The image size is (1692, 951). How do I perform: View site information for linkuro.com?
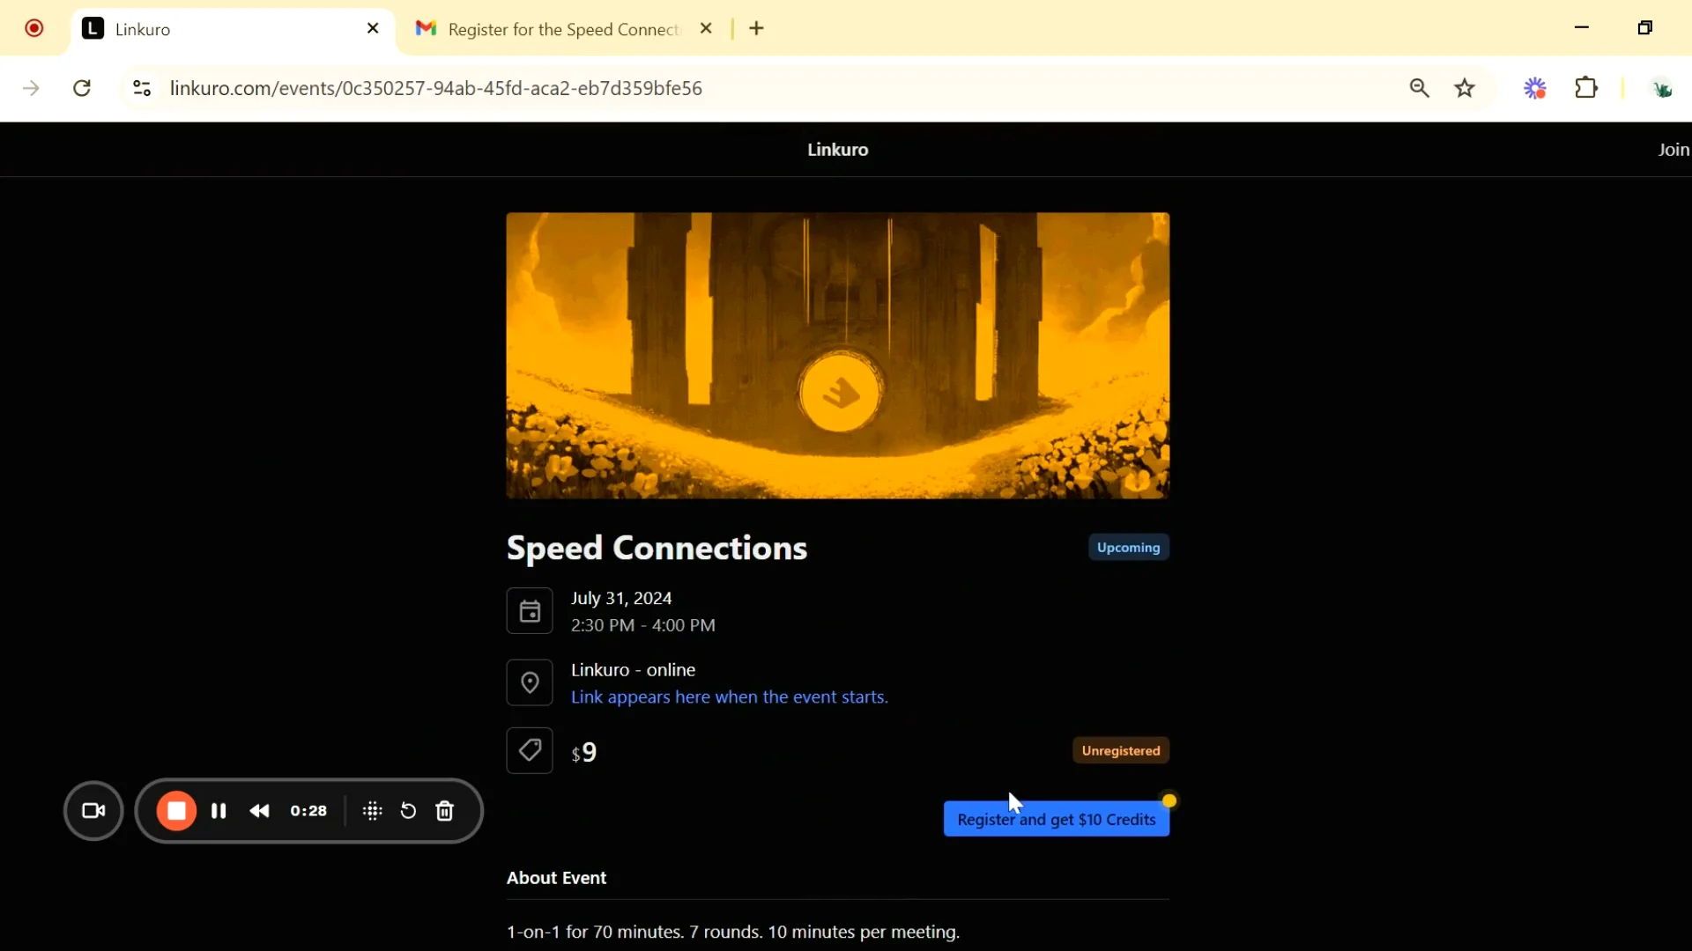pyautogui.click(x=142, y=88)
